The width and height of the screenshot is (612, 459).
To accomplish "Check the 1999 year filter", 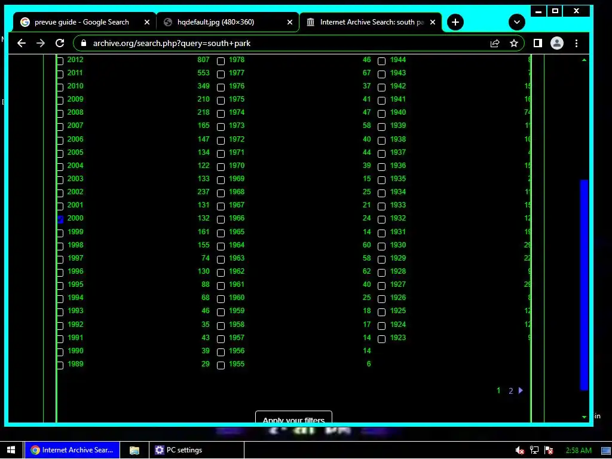I will coord(60,233).
